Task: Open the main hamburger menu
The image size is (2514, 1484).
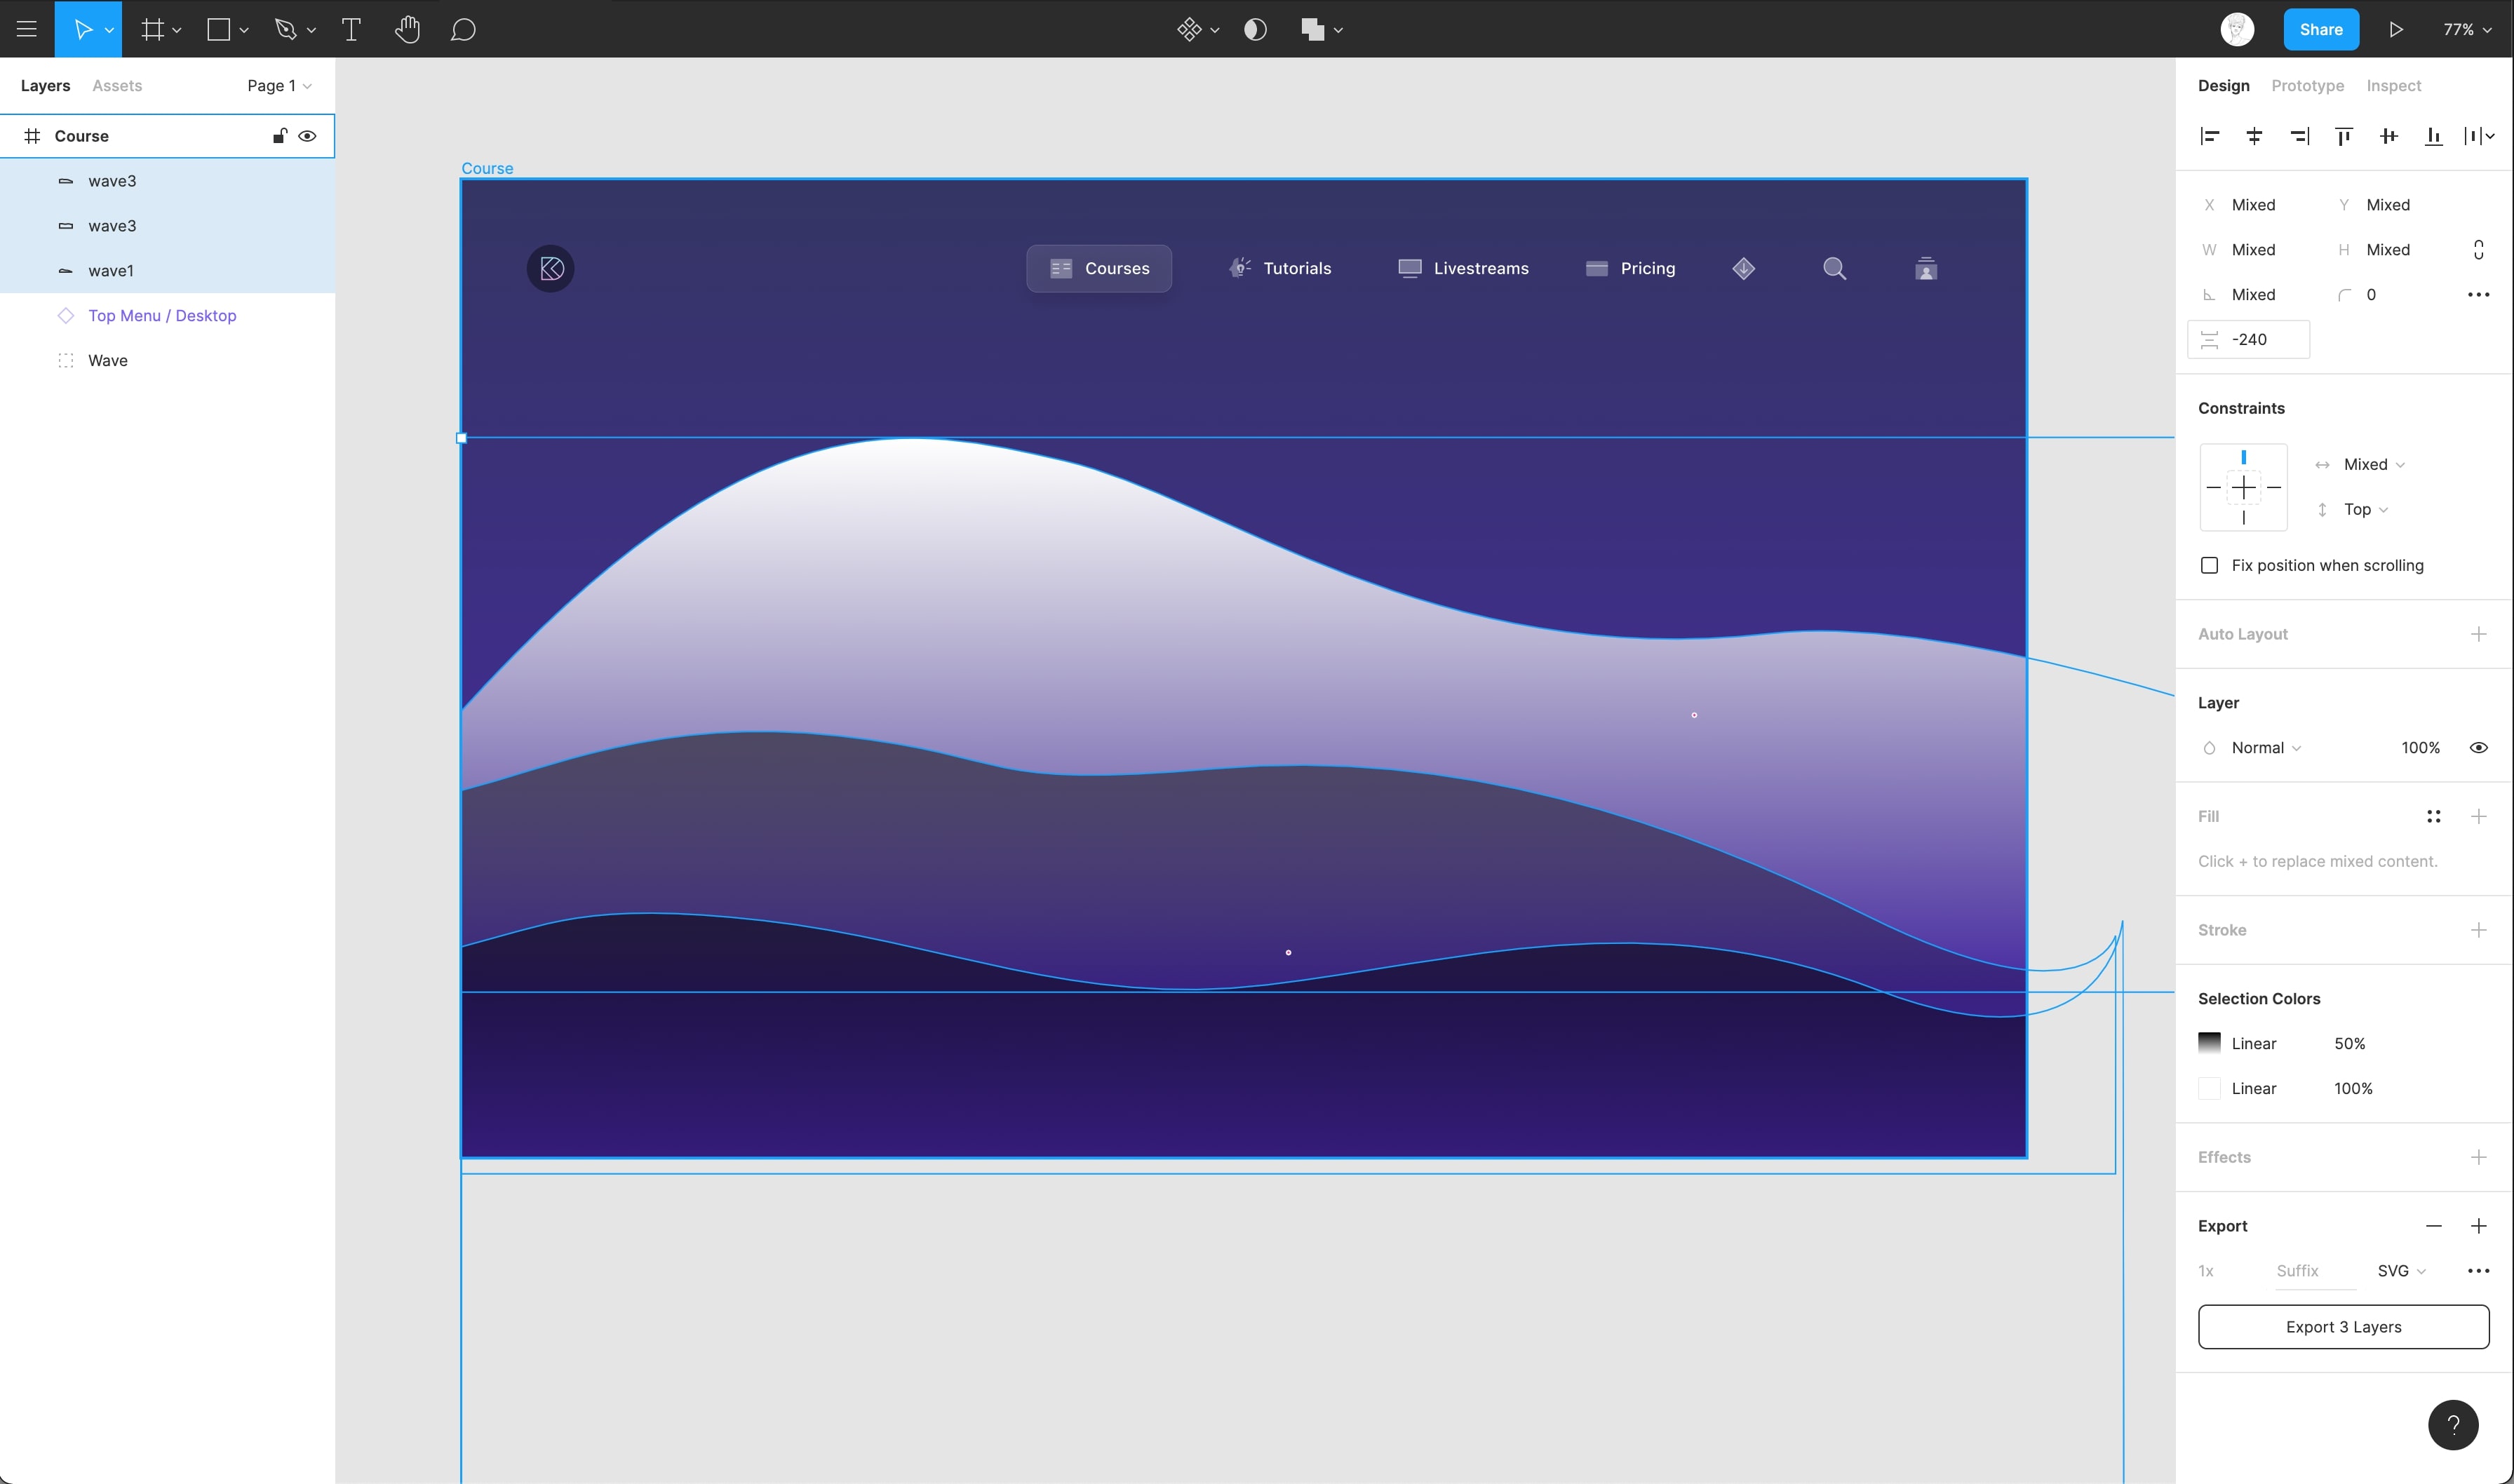Action: 27,29
